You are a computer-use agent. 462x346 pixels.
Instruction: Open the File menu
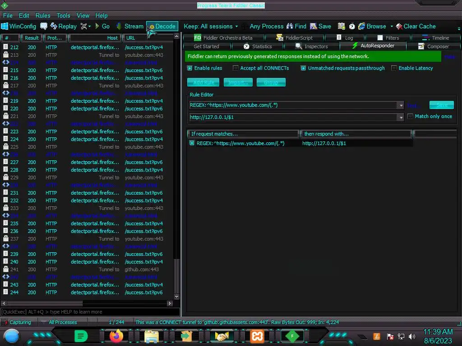pos(8,16)
